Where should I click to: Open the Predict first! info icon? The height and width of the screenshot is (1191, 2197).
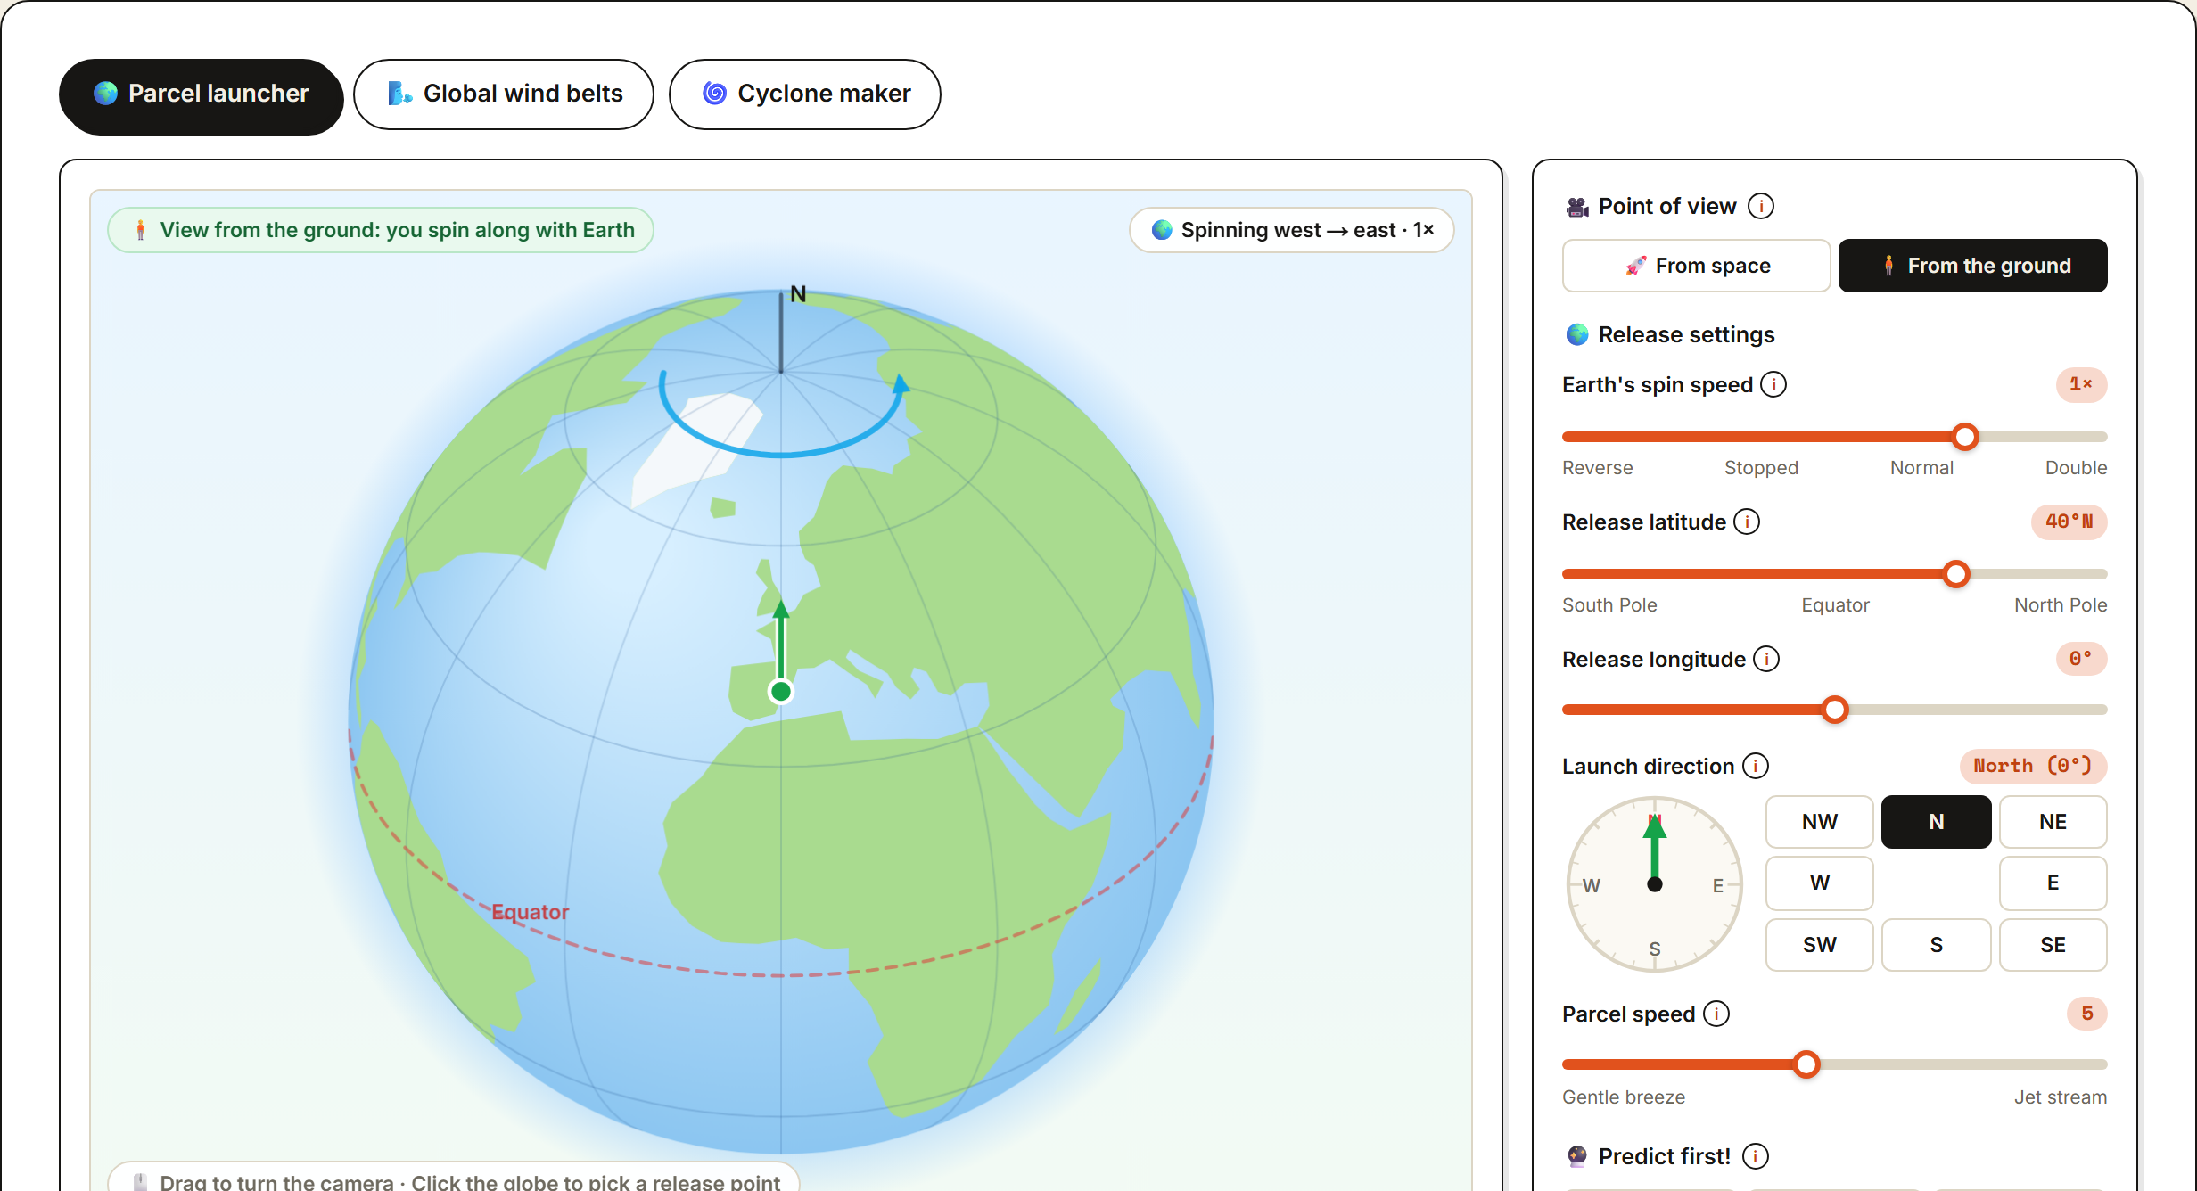(1756, 1156)
